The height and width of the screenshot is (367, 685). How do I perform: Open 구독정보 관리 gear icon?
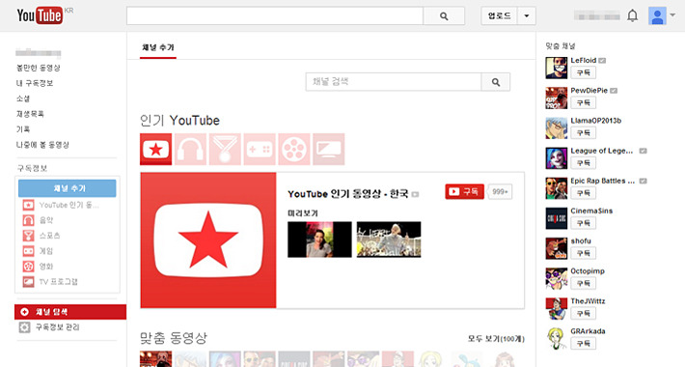point(24,327)
